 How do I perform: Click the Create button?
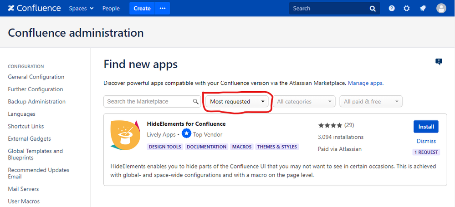click(x=142, y=8)
